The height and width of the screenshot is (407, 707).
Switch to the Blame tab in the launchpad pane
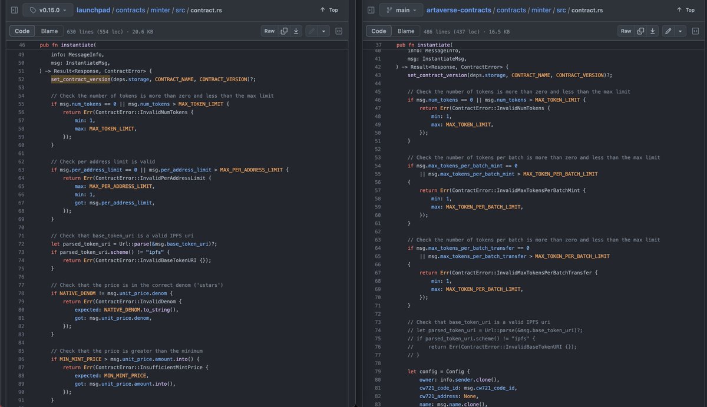pyautogui.click(x=49, y=31)
